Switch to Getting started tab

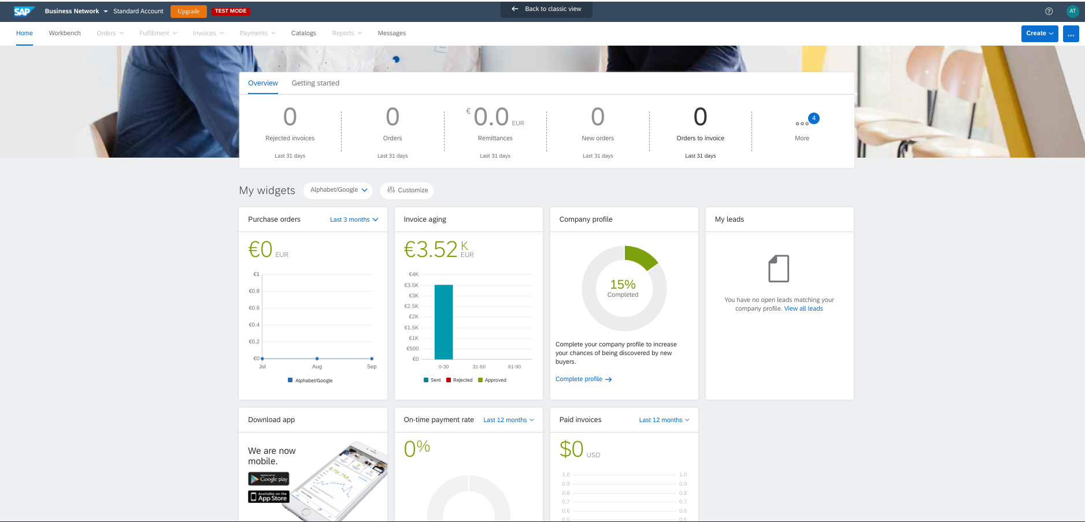coord(316,83)
